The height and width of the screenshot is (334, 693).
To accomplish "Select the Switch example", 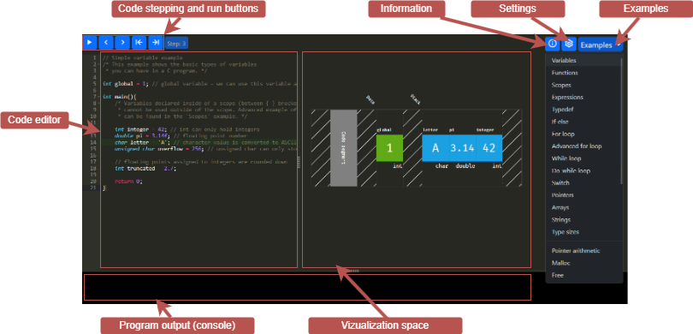I will click(583, 182).
